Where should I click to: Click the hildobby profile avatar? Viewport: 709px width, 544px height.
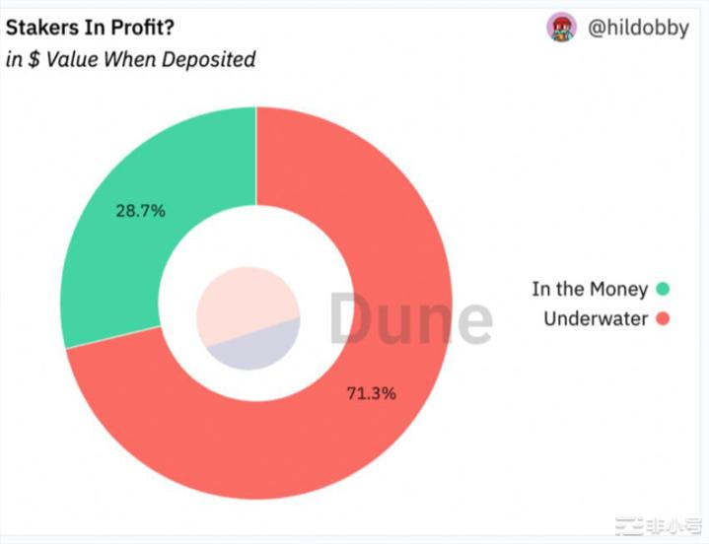(x=561, y=28)
